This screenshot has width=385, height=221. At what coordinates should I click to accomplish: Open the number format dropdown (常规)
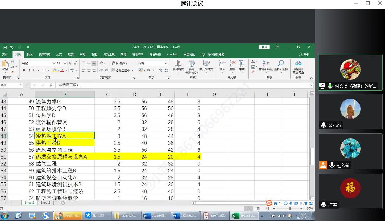pyautogui.click(x=167, y=63)
